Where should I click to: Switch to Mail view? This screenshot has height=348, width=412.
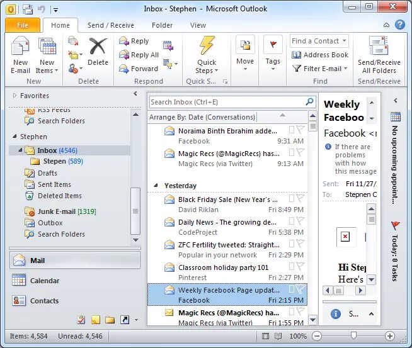point(75,261)
